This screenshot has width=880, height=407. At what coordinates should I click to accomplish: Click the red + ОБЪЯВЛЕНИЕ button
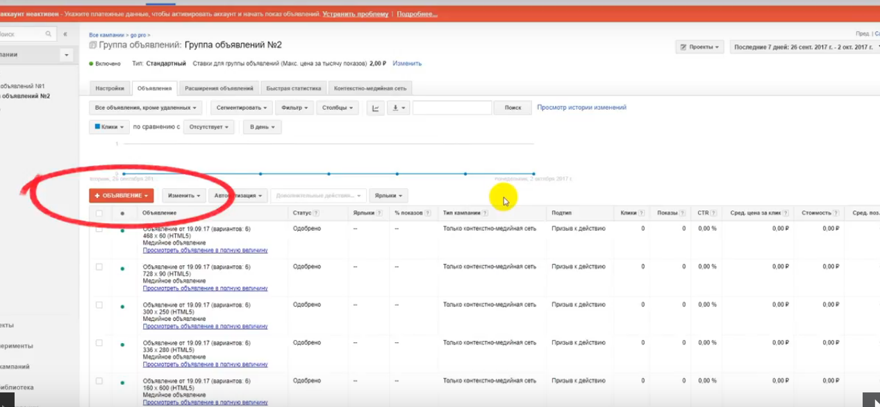point(122,196)
